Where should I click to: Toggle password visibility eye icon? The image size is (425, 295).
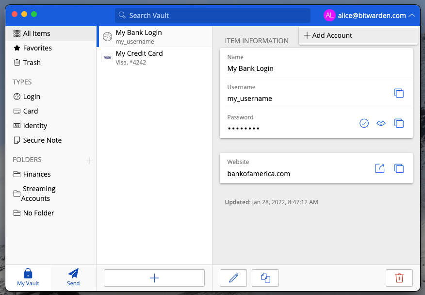click(x=381, y=123)
